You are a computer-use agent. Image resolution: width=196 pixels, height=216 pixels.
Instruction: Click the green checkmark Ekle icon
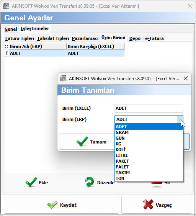(31, 182)
